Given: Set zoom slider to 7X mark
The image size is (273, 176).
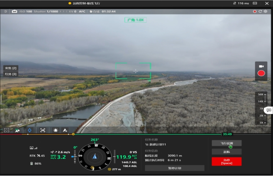Looking at the screenshot, I should 261,109.
